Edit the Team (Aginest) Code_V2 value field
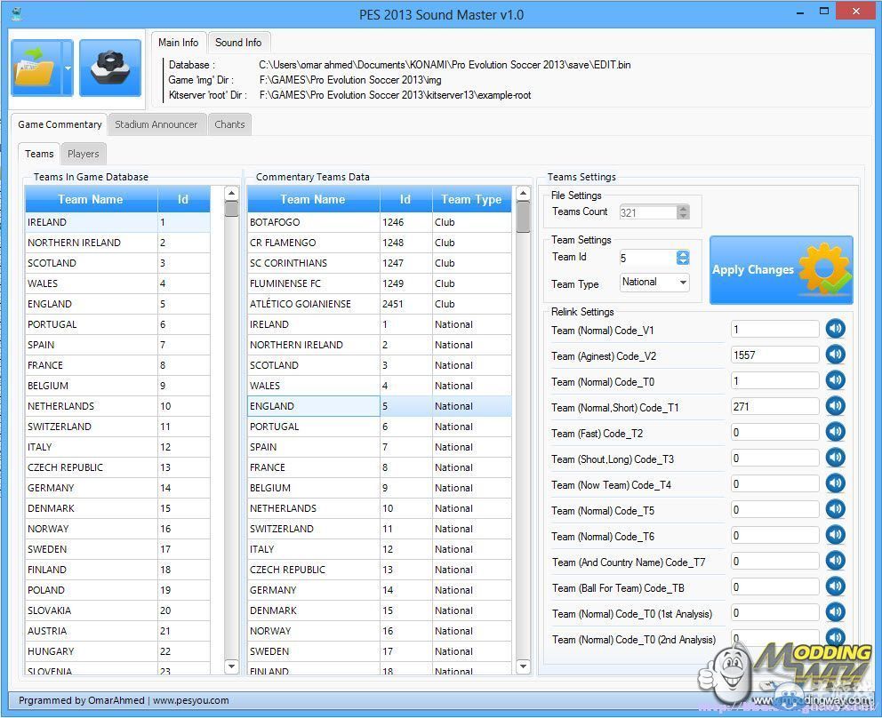882x718 pixels. tap(775, 355)
